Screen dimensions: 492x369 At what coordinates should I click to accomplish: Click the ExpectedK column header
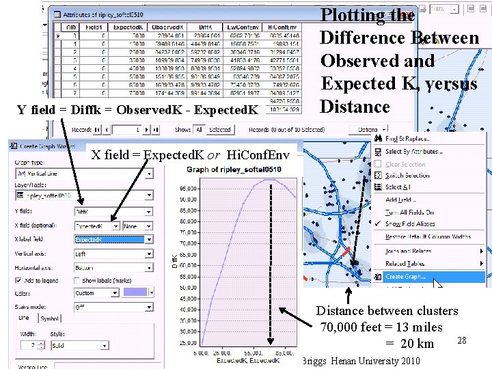(x=128, y=27)
